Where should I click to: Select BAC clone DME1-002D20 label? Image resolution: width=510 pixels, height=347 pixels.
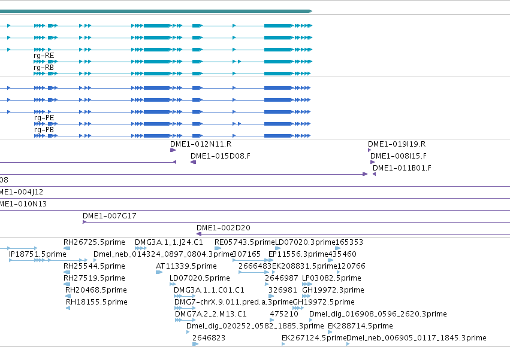(x=224, y=228)
